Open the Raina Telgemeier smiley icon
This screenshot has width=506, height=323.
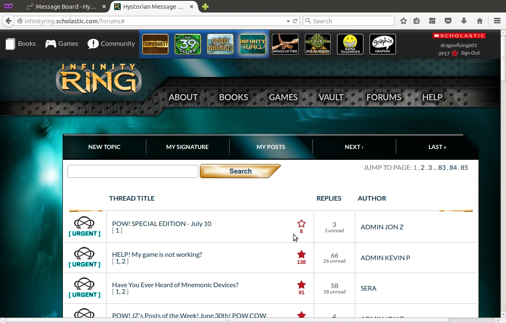tap(350, 44)
